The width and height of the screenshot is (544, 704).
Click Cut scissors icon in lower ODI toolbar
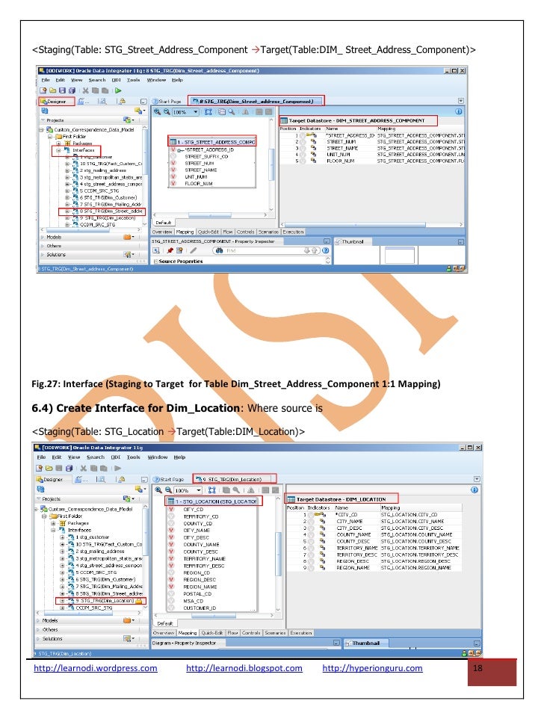point(84,469)
